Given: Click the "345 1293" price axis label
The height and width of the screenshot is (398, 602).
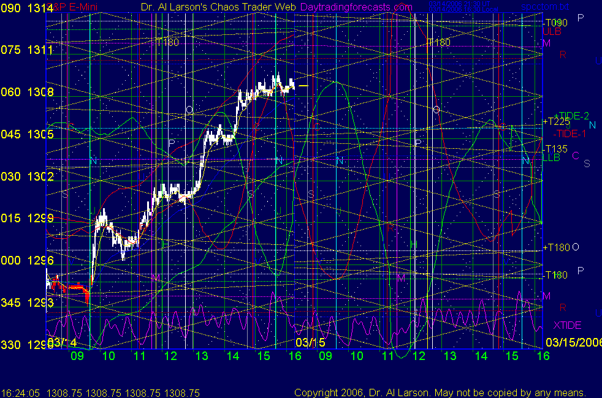Looking at the screenshot, I should [x=27, y=303].
